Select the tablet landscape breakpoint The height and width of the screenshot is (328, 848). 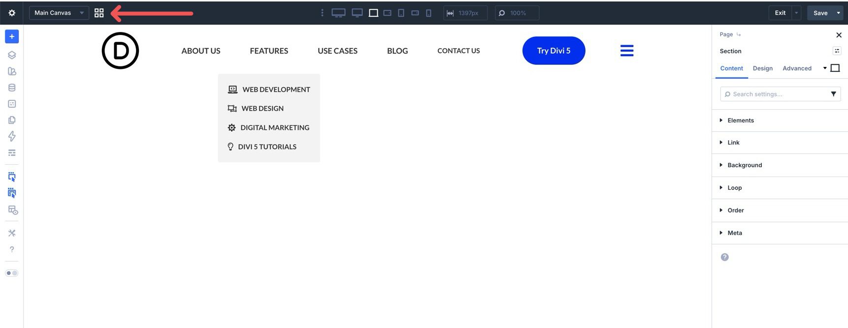click(388, 13)
